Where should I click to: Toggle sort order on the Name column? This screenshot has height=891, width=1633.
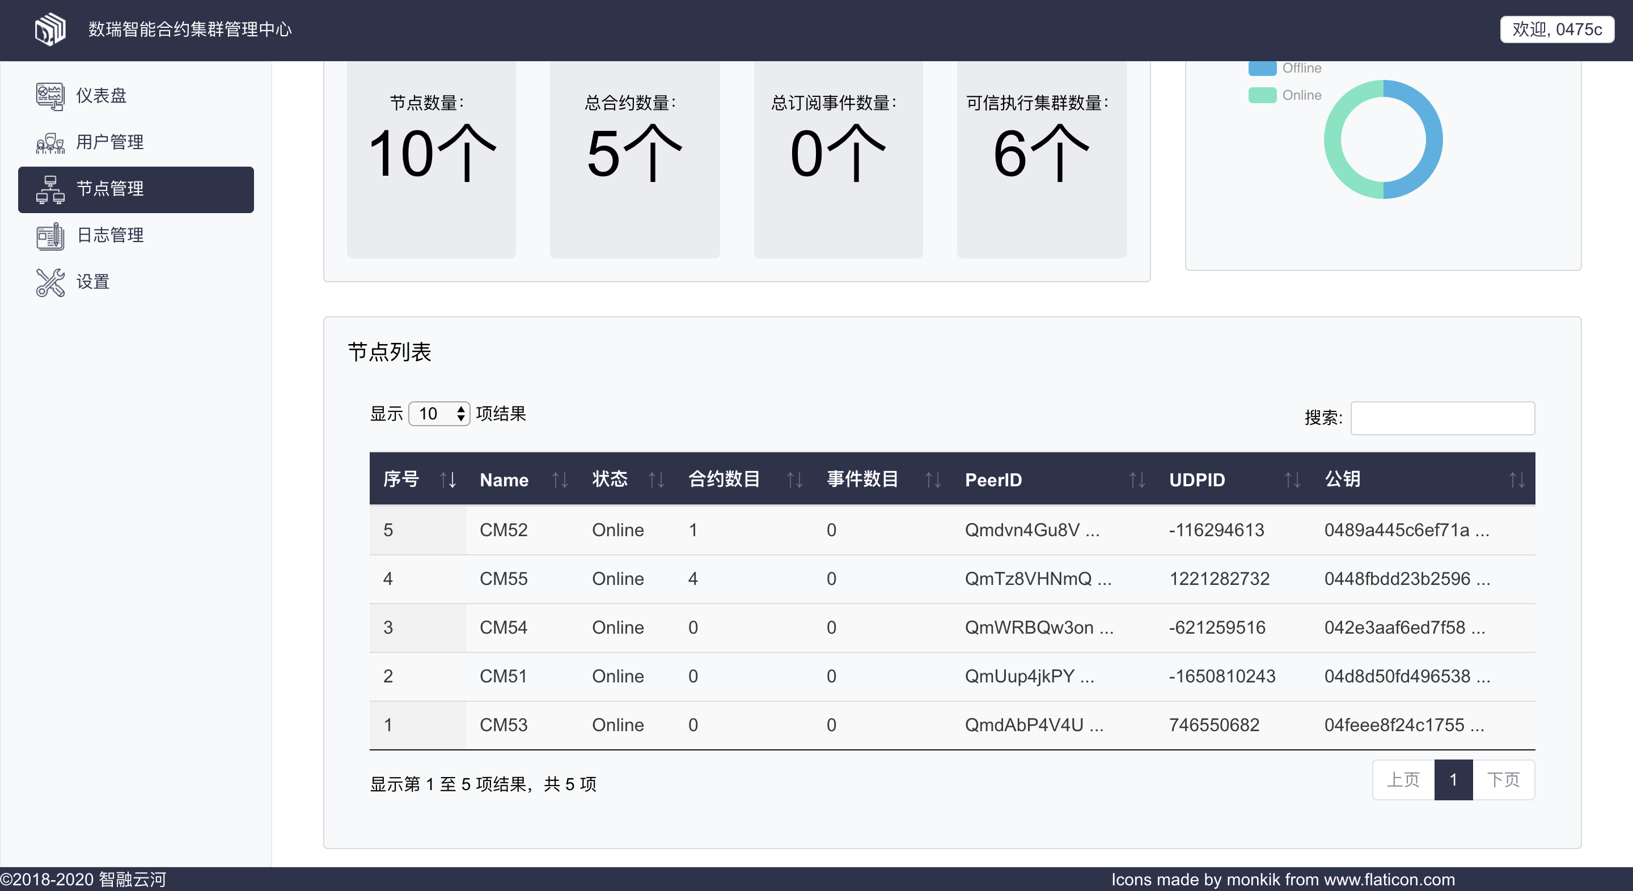560,480
